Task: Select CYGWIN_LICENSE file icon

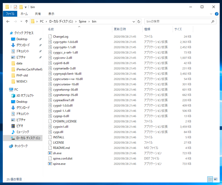Action: 50,121
